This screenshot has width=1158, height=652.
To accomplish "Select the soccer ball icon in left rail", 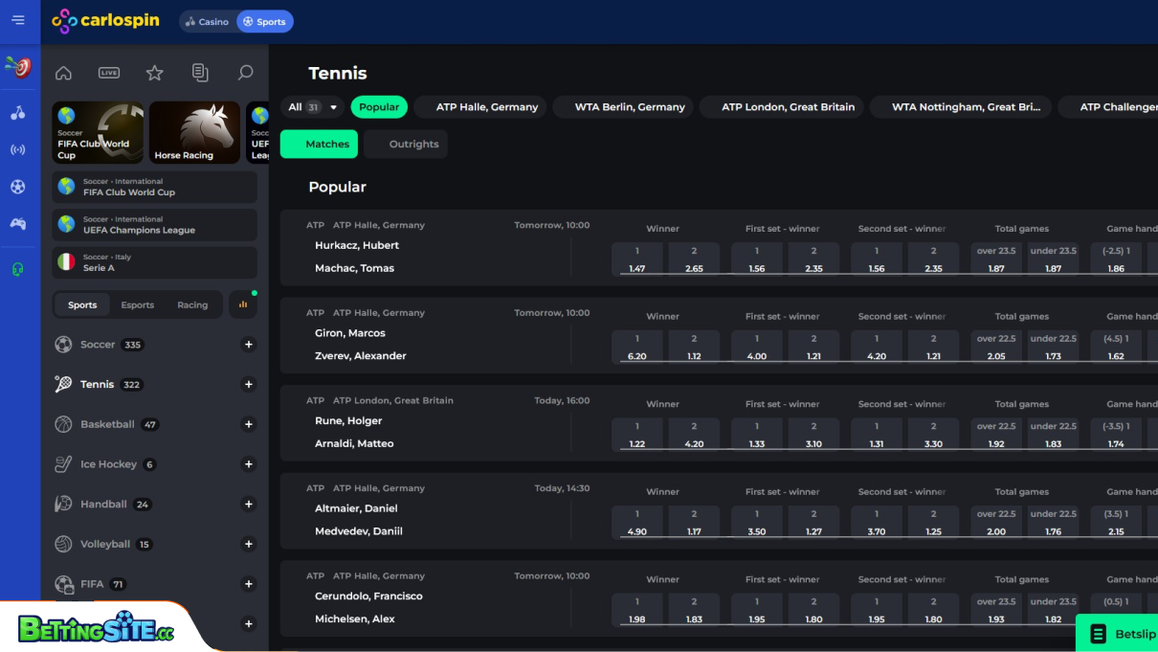I will tap(18, 187).
